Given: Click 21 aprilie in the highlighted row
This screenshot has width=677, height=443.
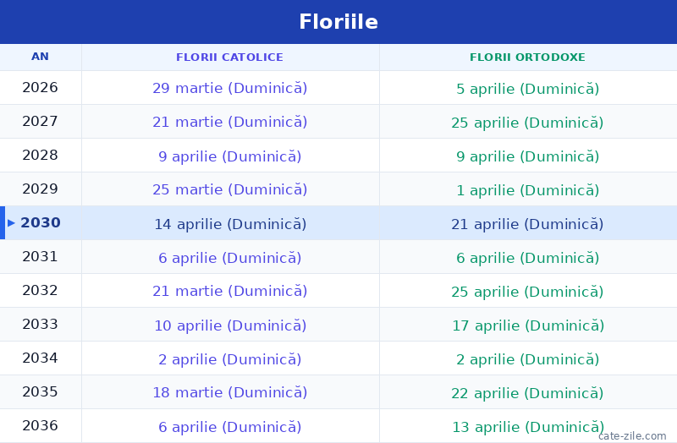Looking at the screenshot, I should (x=527, y=224).
